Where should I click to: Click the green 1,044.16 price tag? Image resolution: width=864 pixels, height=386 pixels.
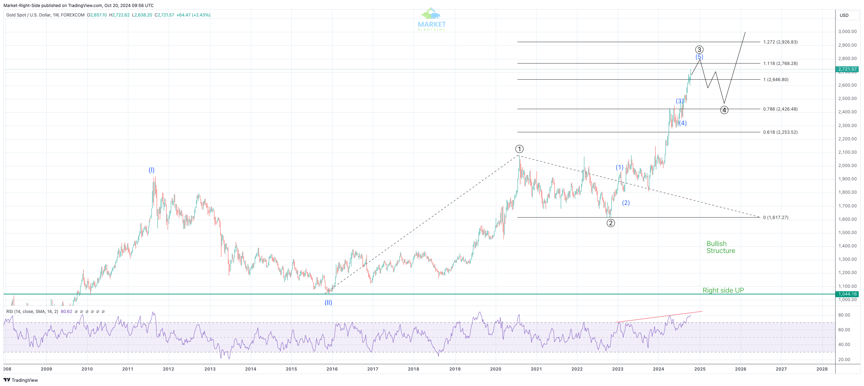click(x=847, y=294)
